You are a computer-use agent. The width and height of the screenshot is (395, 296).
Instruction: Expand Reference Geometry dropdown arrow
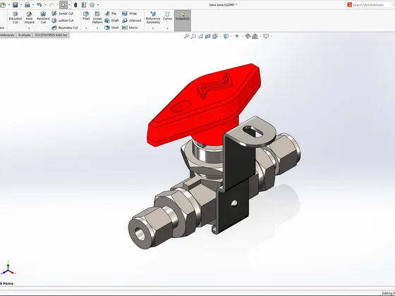click(x=153, y=28)
